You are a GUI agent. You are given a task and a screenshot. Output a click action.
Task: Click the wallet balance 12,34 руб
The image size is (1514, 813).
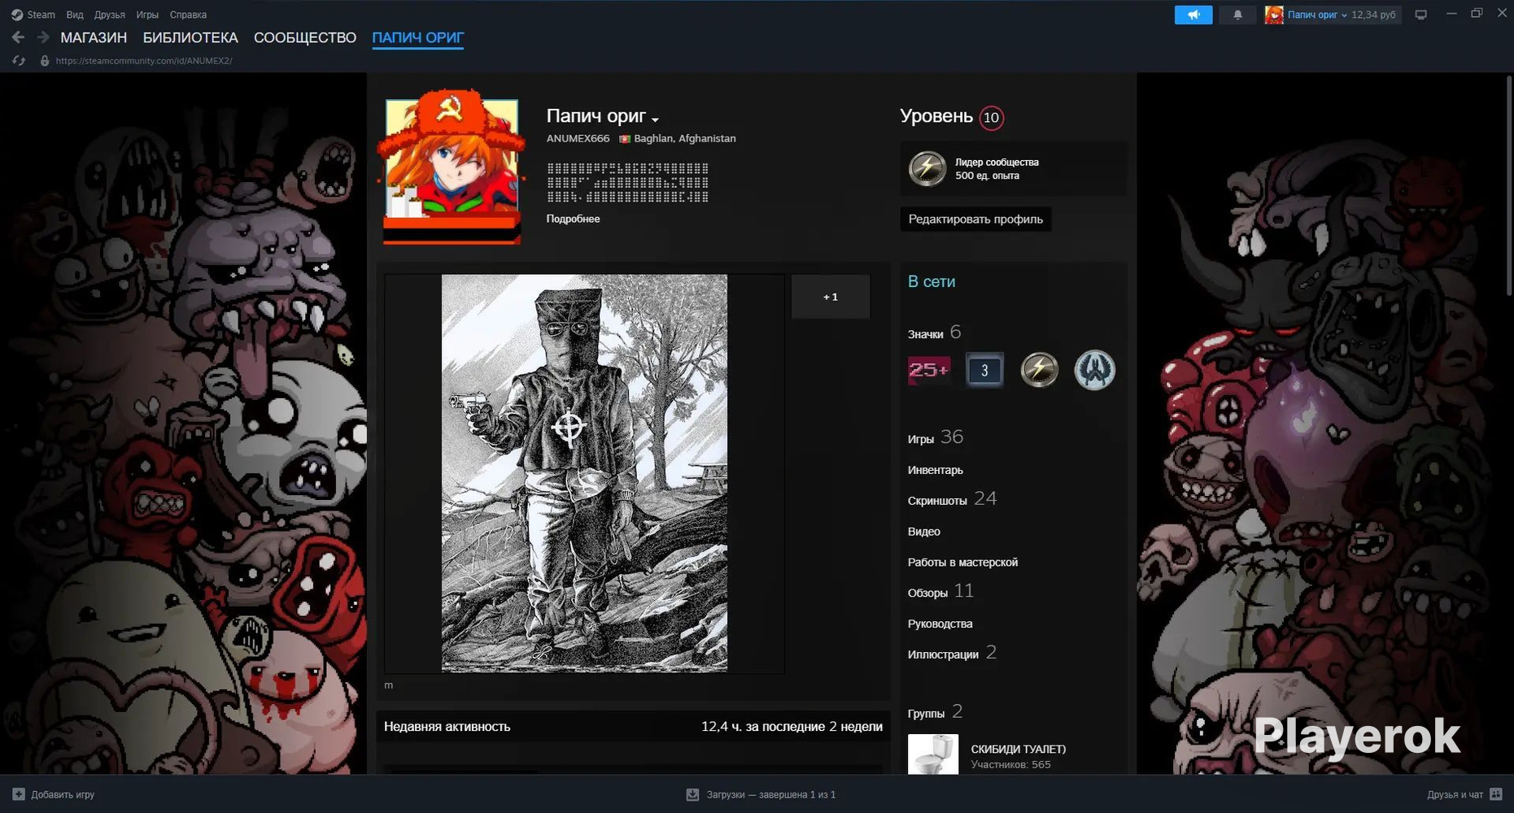point(1373,15)
